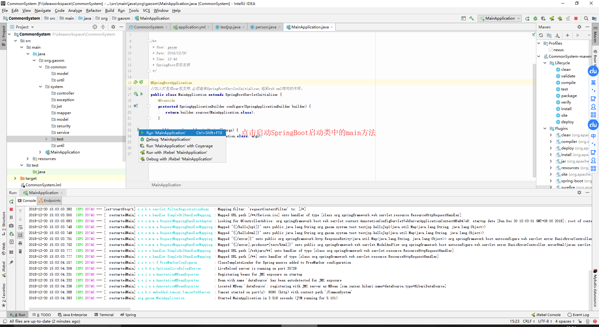Image resolution: width=599 pixels, height=327 pixels.
Task: Toggle Soft-Wrap icon in console
Action: 20,227
